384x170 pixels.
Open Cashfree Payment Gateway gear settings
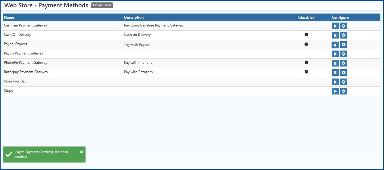344,26
